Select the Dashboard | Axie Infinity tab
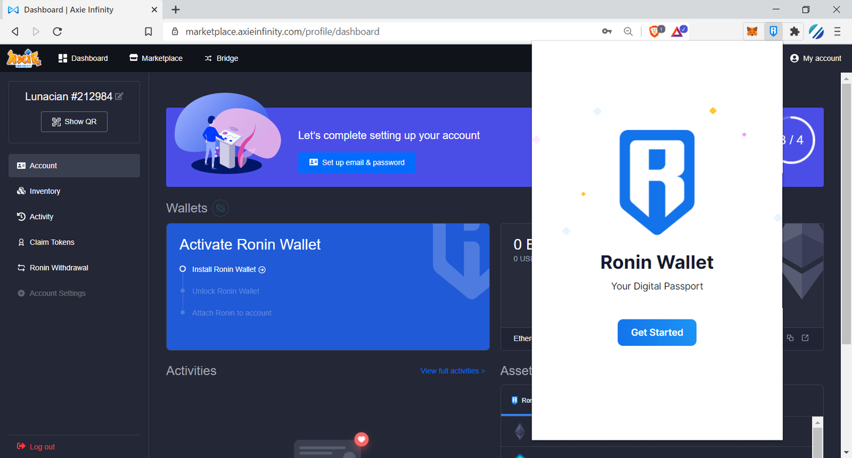 coord(82,10)
